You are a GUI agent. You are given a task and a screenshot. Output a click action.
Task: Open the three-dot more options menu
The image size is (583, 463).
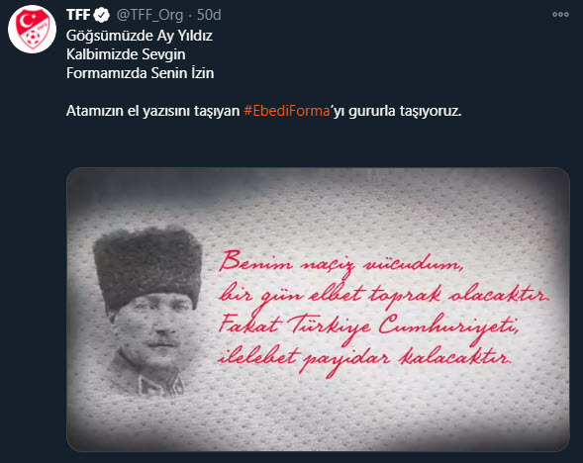[x=560, y=15]
